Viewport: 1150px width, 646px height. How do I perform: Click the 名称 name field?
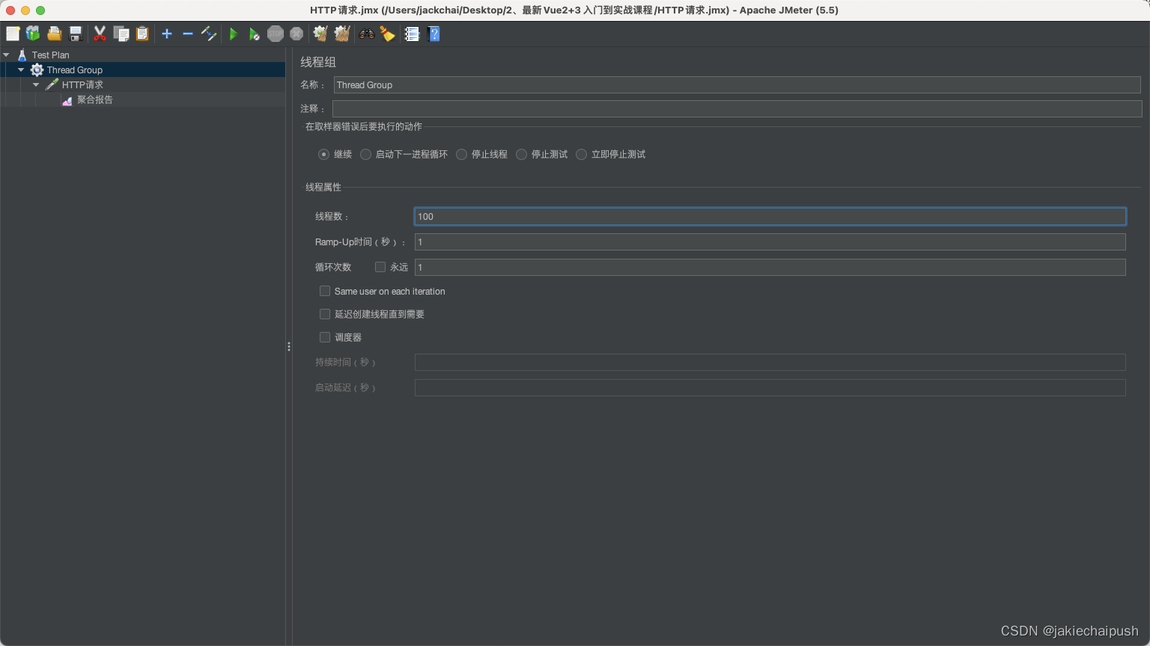point(737,84)
